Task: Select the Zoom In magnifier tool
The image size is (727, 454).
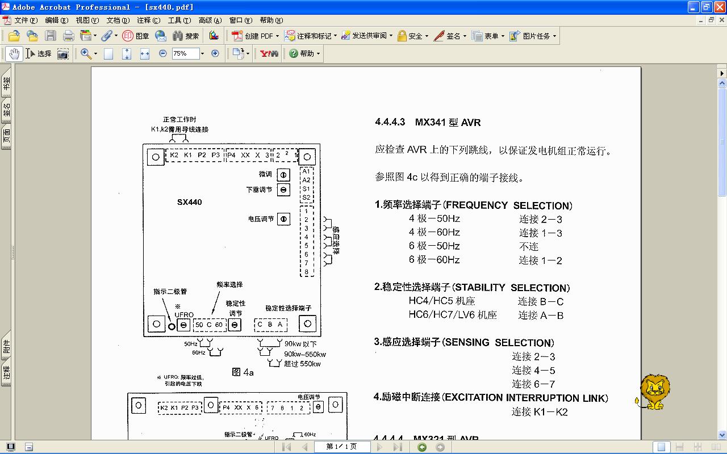Action: (86, 53)
